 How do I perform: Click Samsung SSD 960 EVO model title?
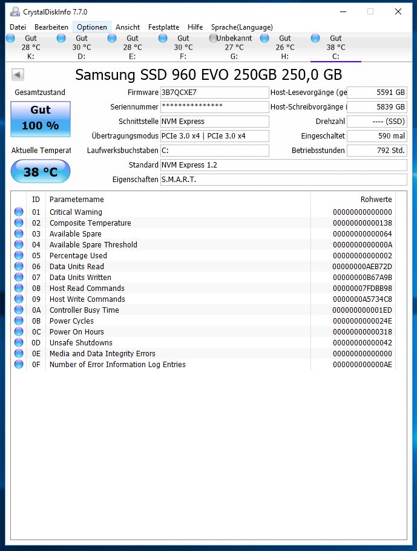pos(208,74)
